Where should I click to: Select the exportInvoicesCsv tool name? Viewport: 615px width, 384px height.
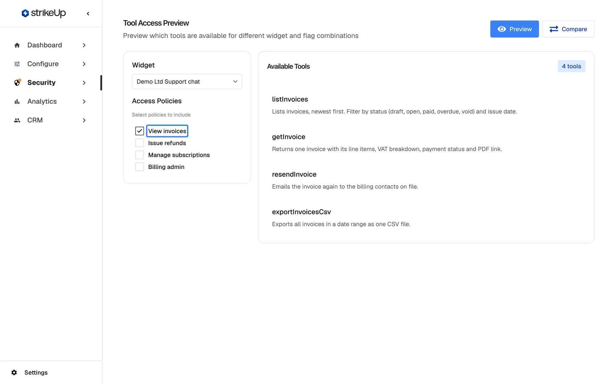click(301, 212)
